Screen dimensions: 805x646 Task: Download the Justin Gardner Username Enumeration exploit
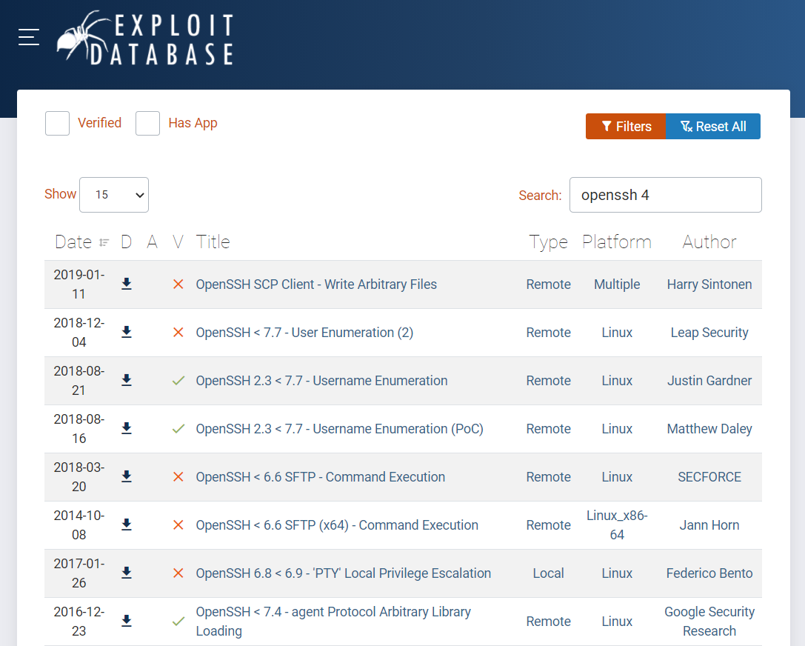[127, 381]
